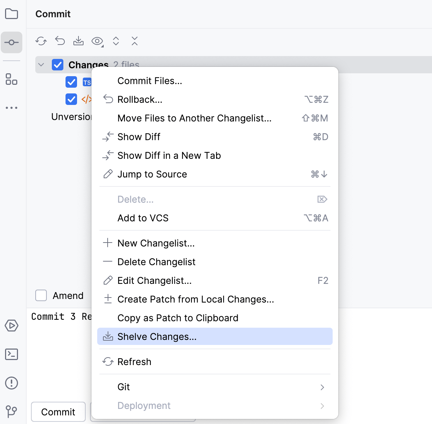Uncheck the Amend checkbox
432x424 pixels.
click(41, 295)
